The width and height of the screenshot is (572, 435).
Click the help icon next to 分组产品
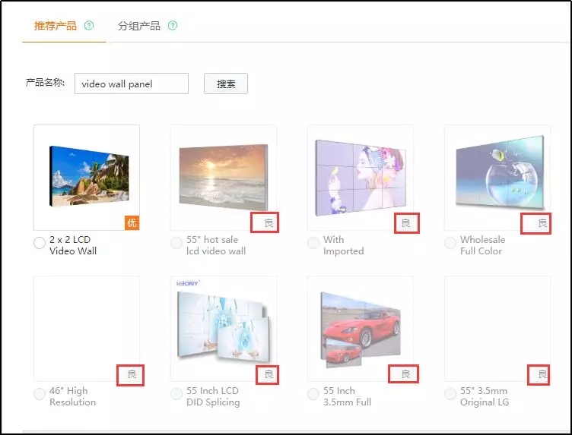(x=173, y=26)
